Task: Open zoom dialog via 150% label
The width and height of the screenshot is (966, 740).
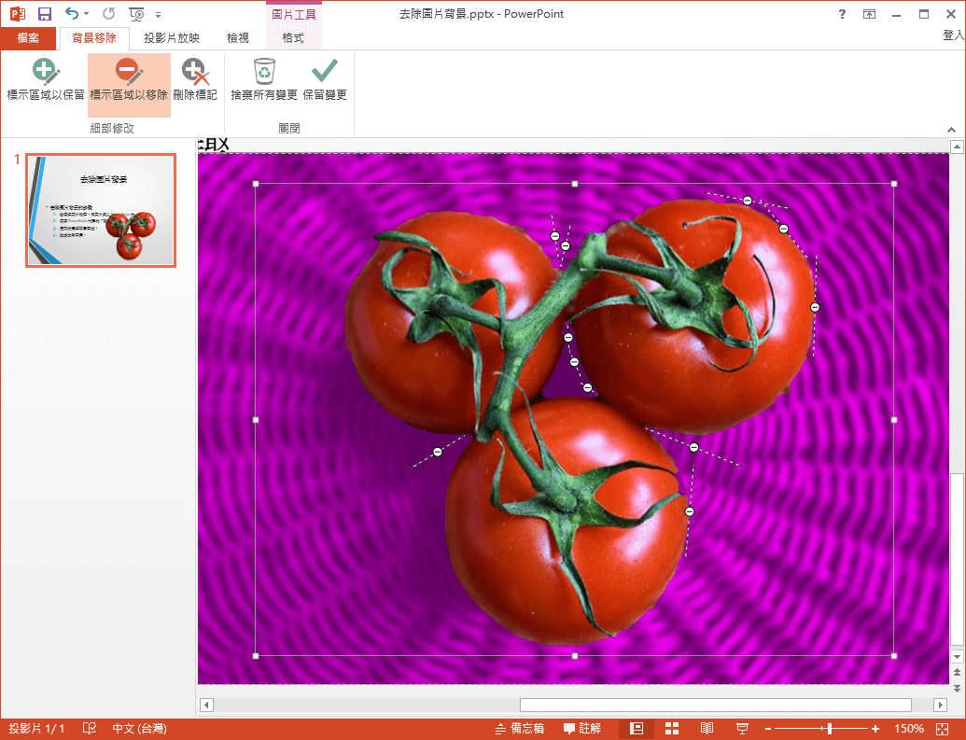Action: tap(909, 728)
